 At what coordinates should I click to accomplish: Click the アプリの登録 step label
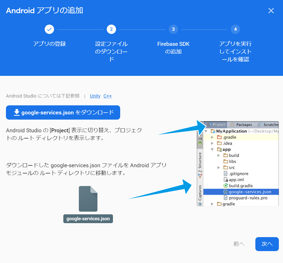tap(49, 44)
